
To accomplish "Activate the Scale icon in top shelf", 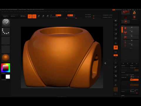I will click(43, 16).
